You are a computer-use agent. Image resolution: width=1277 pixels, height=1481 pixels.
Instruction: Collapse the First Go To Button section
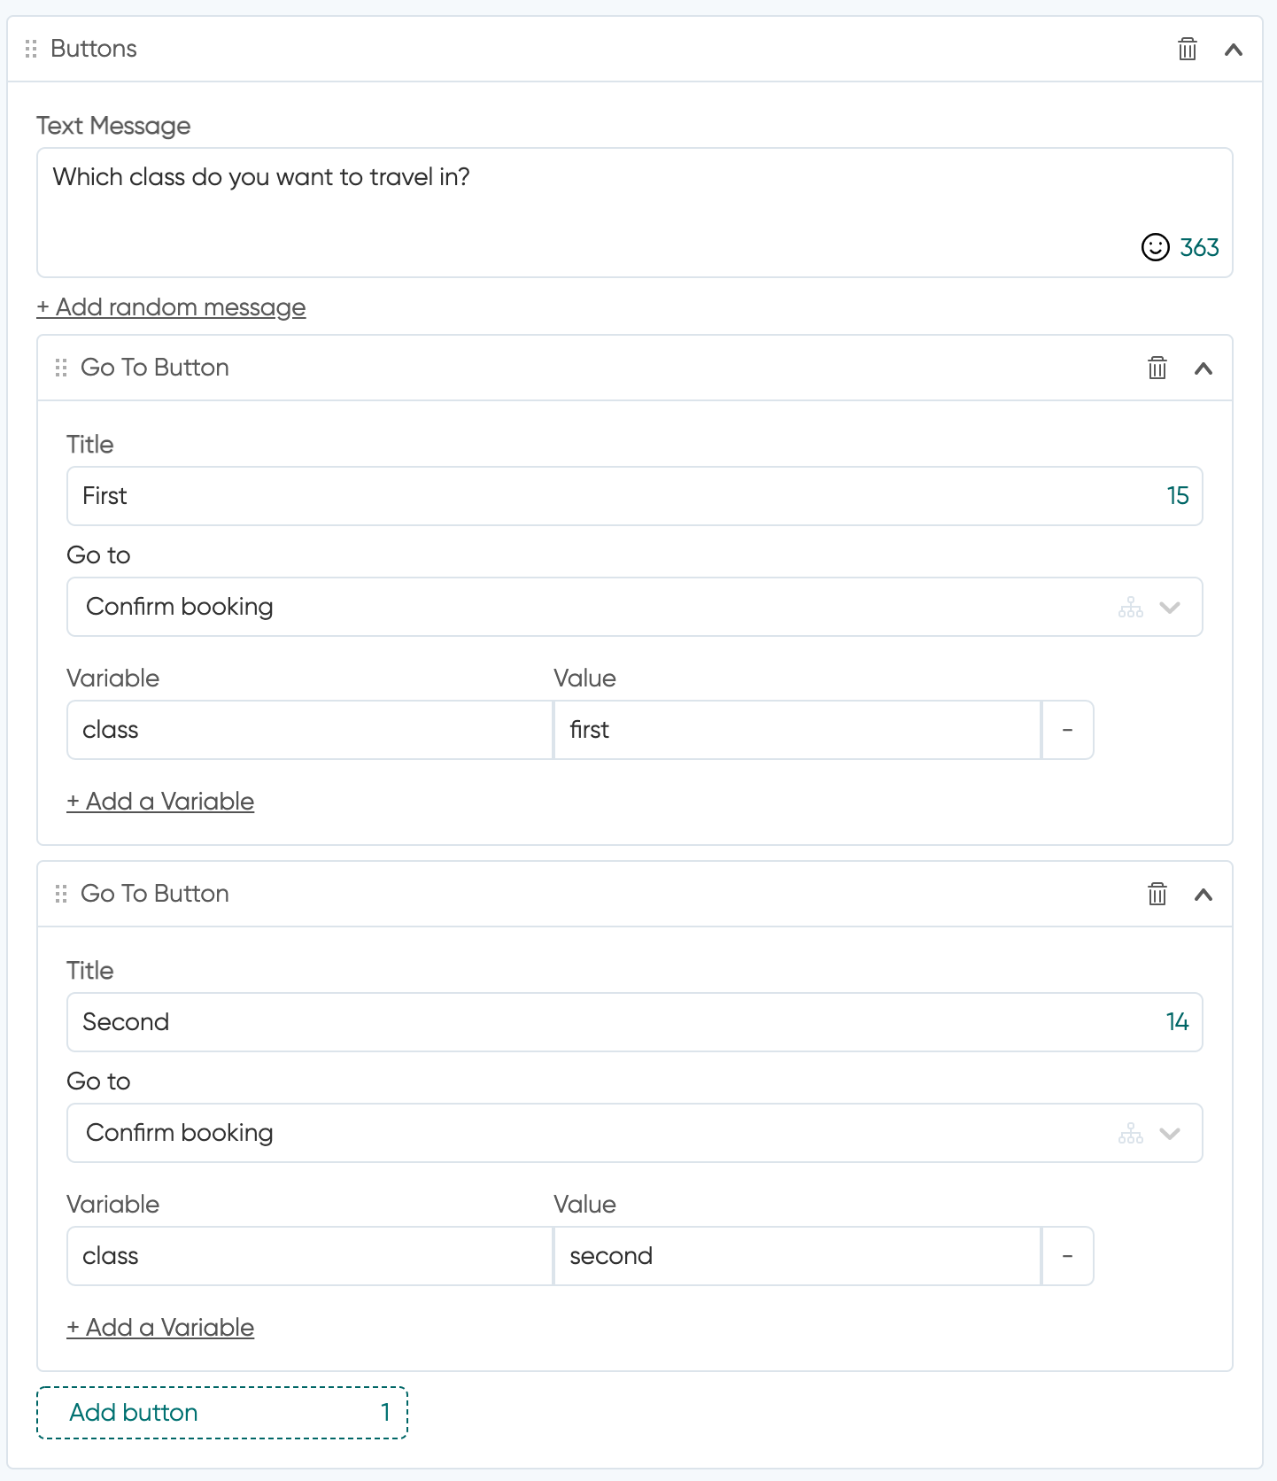coord(1203,368)
